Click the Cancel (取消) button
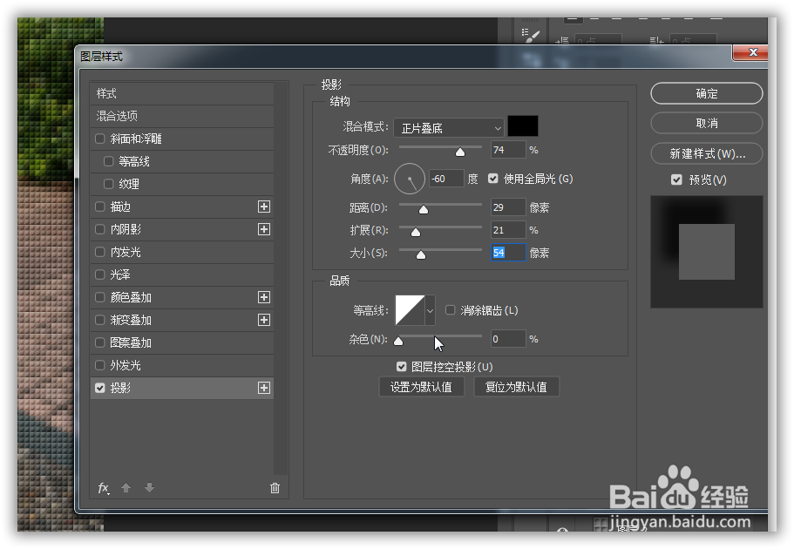Image resolution: width=794 pixels, height=549 pixels. point(706,123)
